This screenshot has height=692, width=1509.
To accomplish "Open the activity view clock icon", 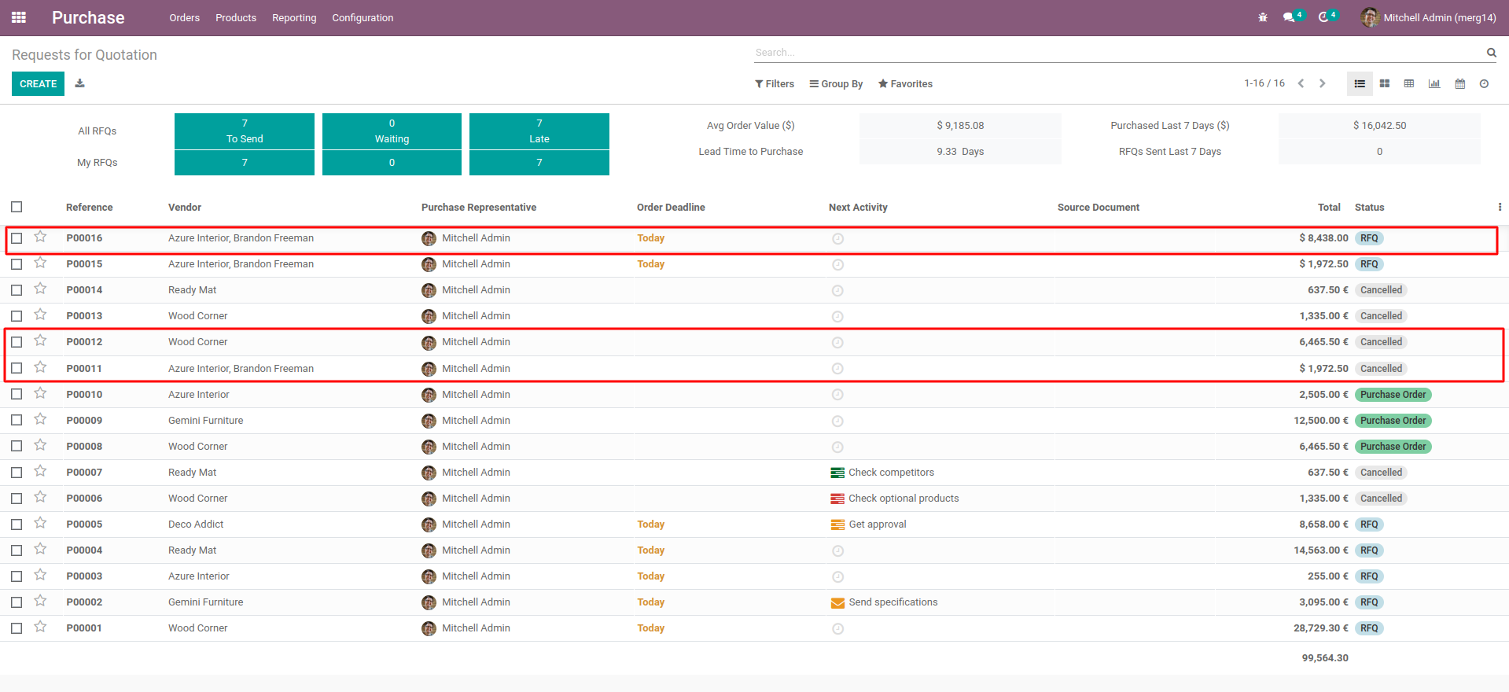I will pos(1484,84).
